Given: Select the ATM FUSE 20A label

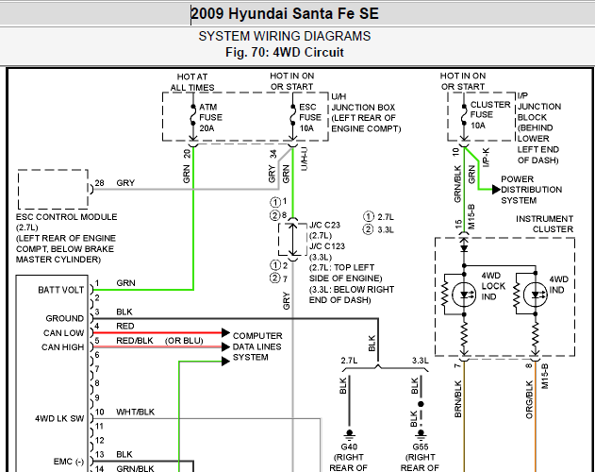Looking at the screenshot, I should pos(210,117).
